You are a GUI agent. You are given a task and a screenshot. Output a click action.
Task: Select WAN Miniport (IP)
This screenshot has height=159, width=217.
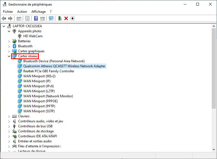tap(37, 81)
